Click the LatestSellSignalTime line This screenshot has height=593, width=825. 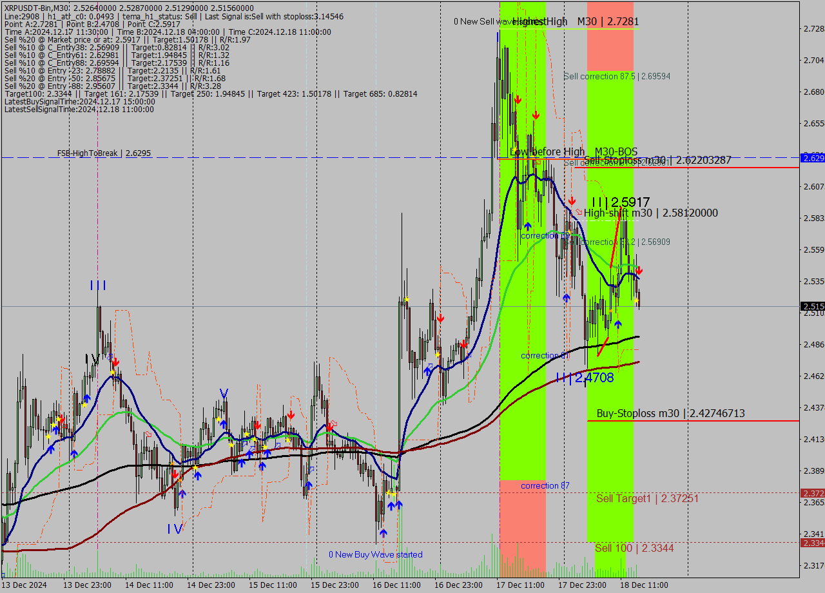79,110
